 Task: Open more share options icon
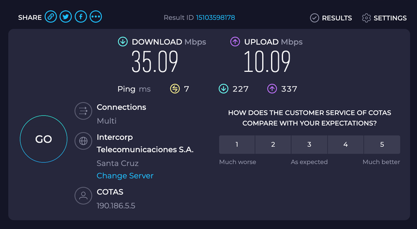pos(96,17)
